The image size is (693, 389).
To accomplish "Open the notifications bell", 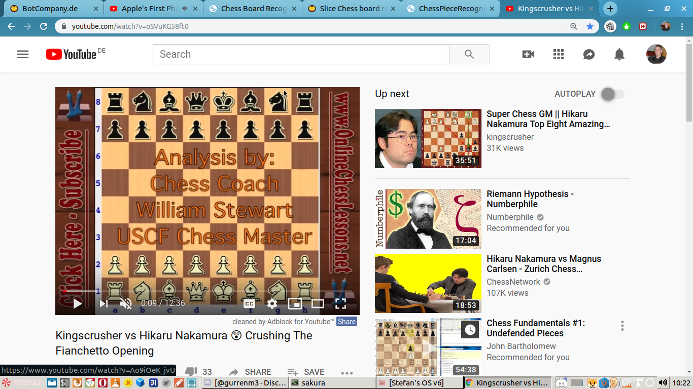I will pyautogui.click(x=619, y=54).
